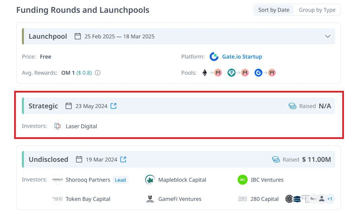The width and height of the screenshot is (350, 217).
Task: Click the calendar icon for 19 Mar 2024
Action: pyautogui.click(x=79, y=159)
